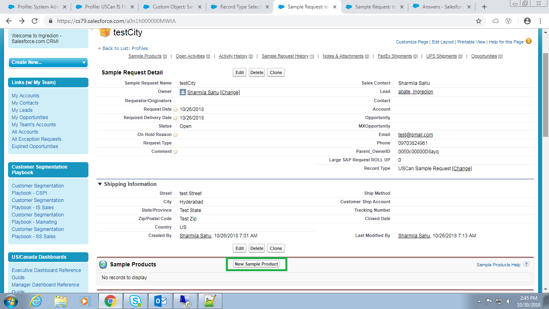View site security info via the lock icon
549x309 pixels.
(x=51, y=21)
